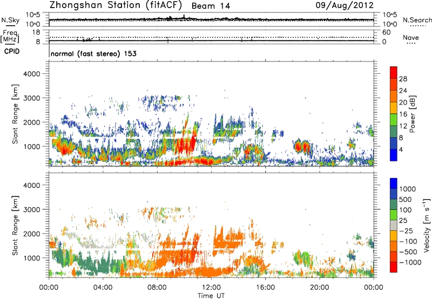Click the 'Nave' legend label
432x299 pixels.
click(x=411, y=37)
